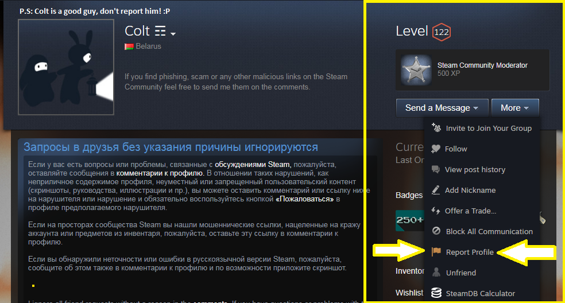Viewport: 565px width, 303px height.
Task: Open the Send a Message dropdown
Action: click(442, 108)
